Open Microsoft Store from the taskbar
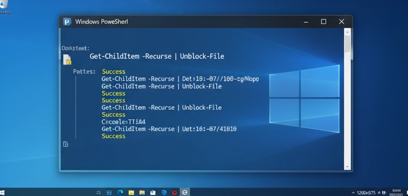408x196 pixels. [153, 193]
